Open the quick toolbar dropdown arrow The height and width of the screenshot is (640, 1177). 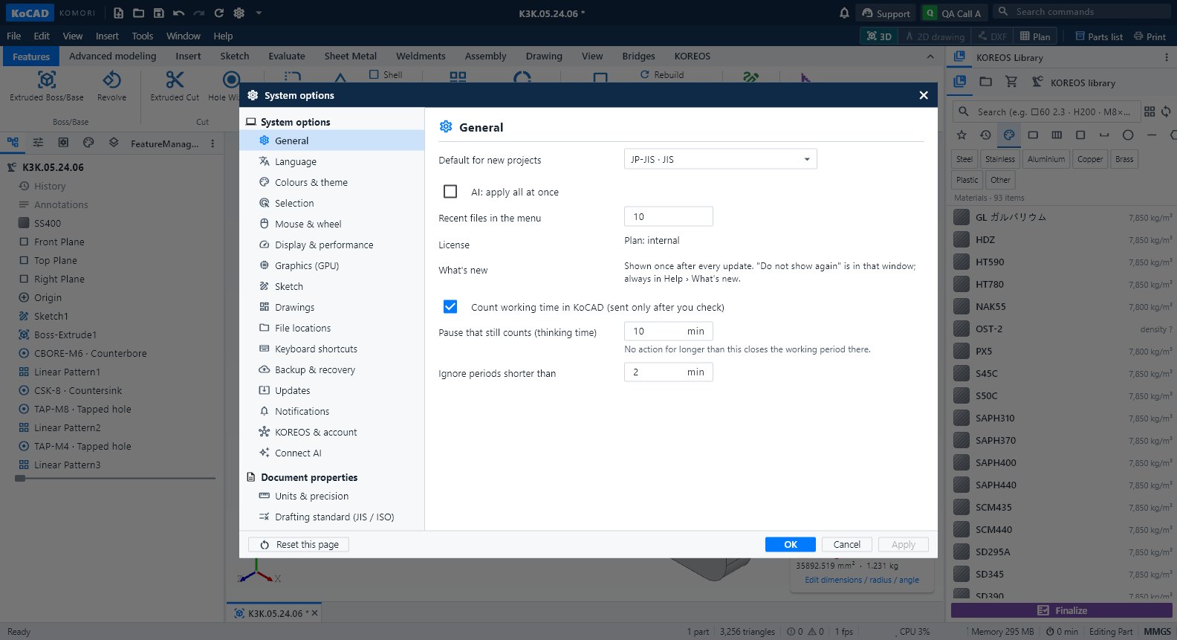pos(259,13)
